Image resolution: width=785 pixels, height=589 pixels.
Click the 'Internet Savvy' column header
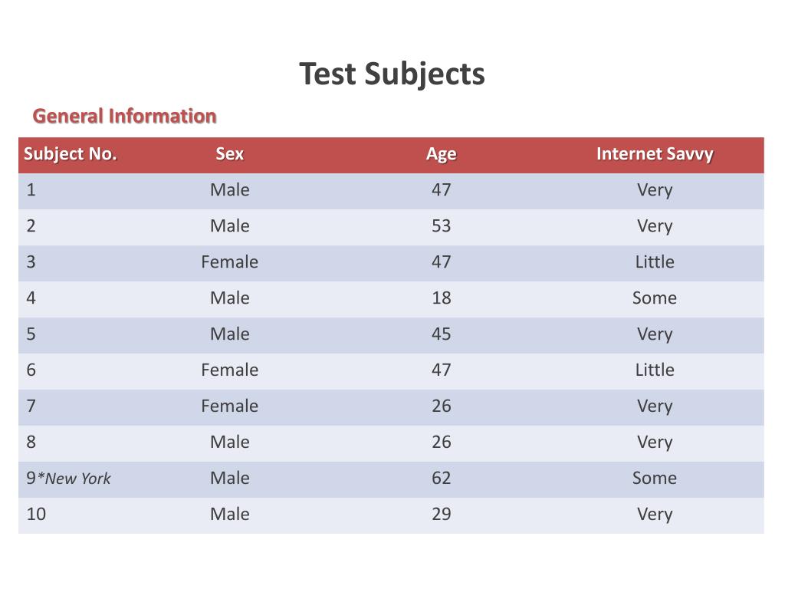coord(655,154)
